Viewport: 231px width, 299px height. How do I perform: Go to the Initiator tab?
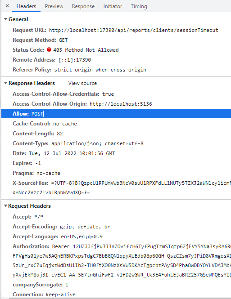click(113, 6)
